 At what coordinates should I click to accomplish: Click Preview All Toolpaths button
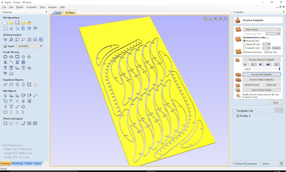point(261,75)
